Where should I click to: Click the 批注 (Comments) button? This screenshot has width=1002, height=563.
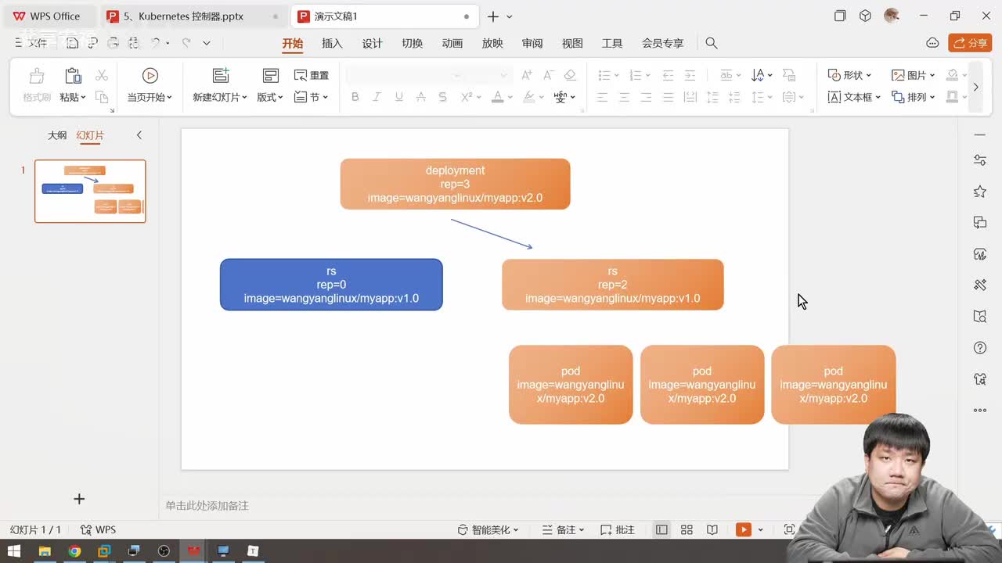(618, 530)
